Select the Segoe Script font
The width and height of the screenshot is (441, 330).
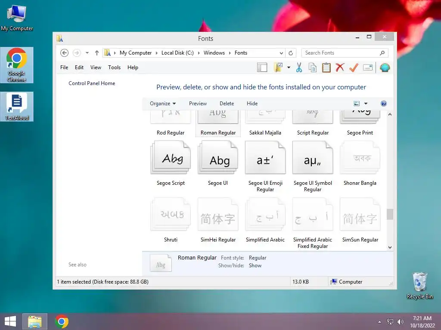tap(171, 164)
